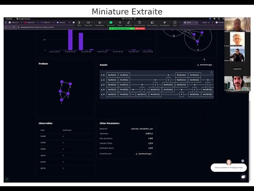This screenshot has height=191, width=254.
Task: Open More options icon in Zoom toolbar
Action: tap(175, 23)
